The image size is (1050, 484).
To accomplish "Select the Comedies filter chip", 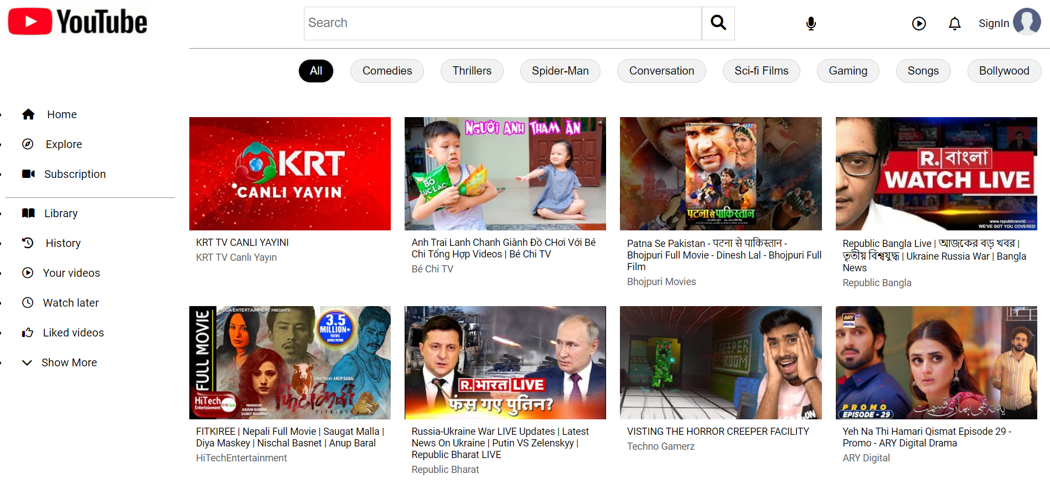I will [x=387, y=71].
